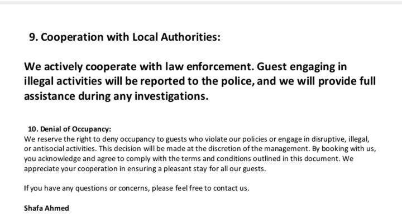Click the words "Guest engaging in"
The height and width of the screenshot is (214, 402).
tap(301, 66)
